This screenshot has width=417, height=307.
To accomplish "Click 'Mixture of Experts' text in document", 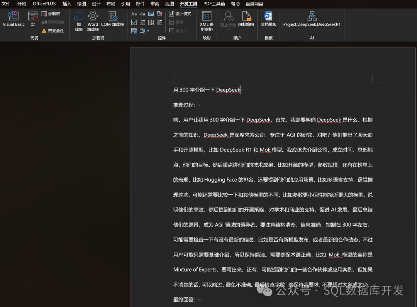I will pyautogui.click(x=195, y=270).
